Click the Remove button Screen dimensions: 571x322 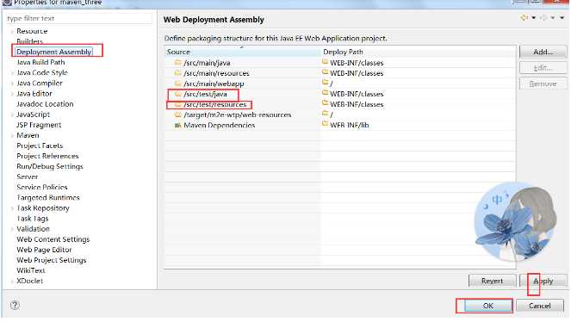(543, 84)
